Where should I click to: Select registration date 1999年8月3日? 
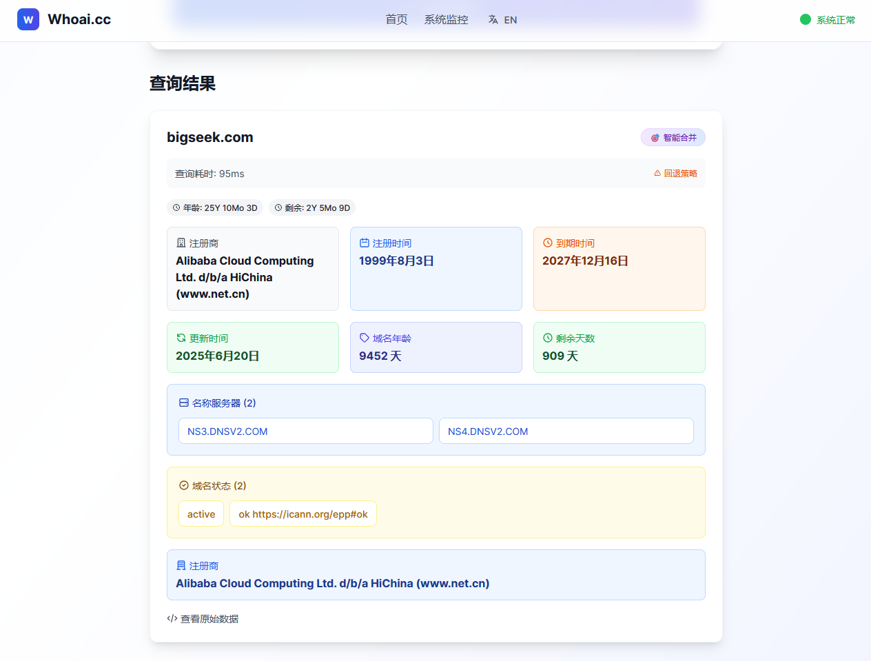(x=396, y=261)
